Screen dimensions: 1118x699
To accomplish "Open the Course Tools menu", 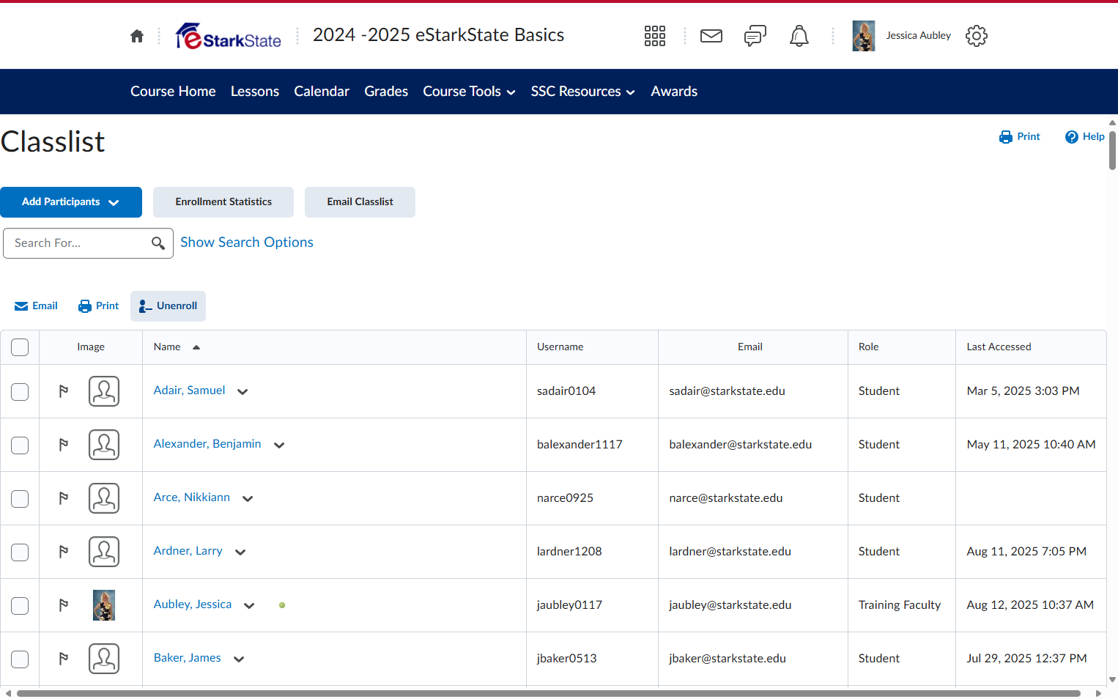I will coord(469,92).
